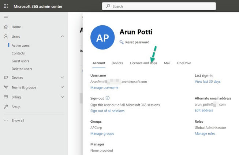Expand the Billing section chevron
239x155 pixels.
tap(62, 97)
